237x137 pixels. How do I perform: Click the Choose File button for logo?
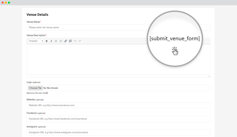[x=35, y=88]
